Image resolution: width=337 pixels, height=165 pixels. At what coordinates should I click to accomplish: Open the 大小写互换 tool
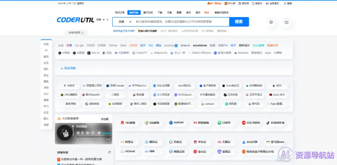(x=162, y=95)
